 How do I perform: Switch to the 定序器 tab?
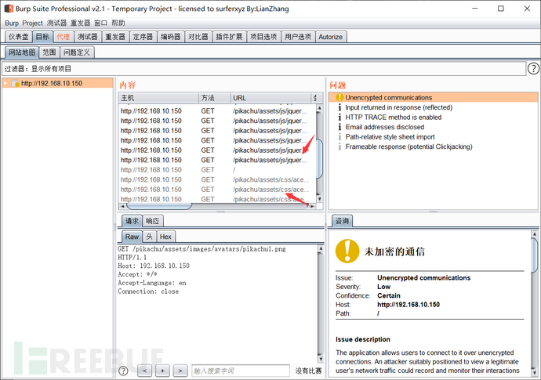click(143, 37)
